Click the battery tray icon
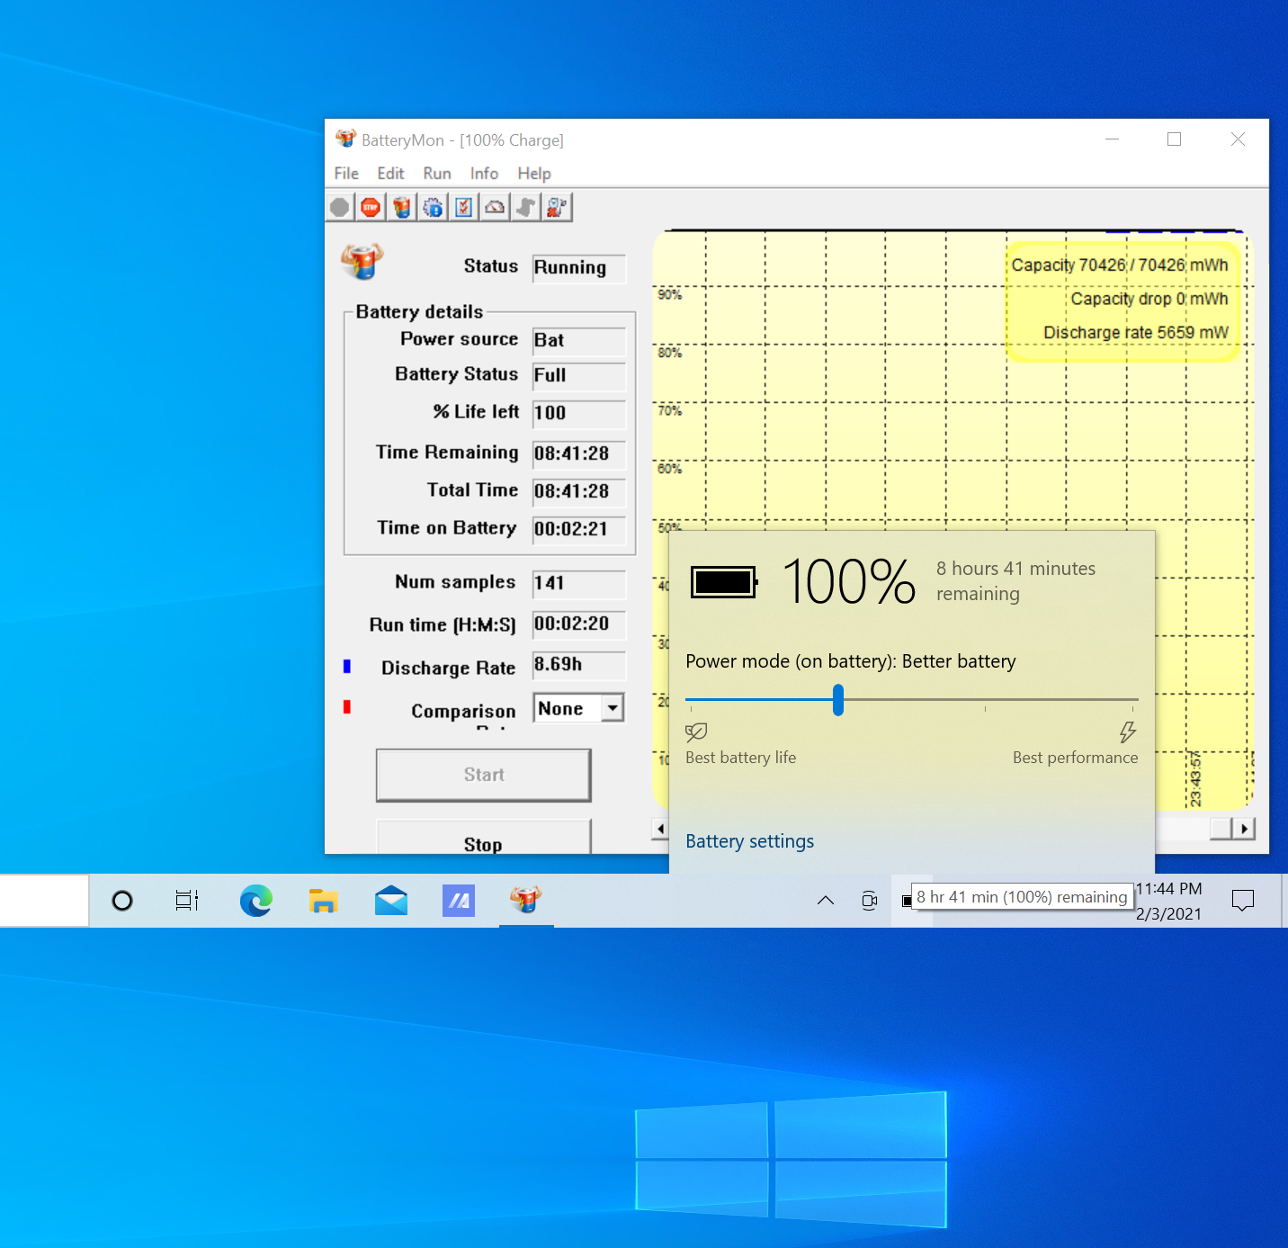1288x1248 pixels. click(907, 901)
